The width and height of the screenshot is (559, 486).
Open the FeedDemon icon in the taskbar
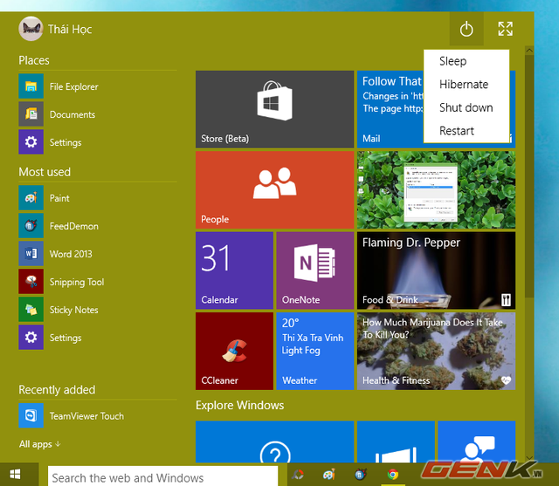(361, 475)
